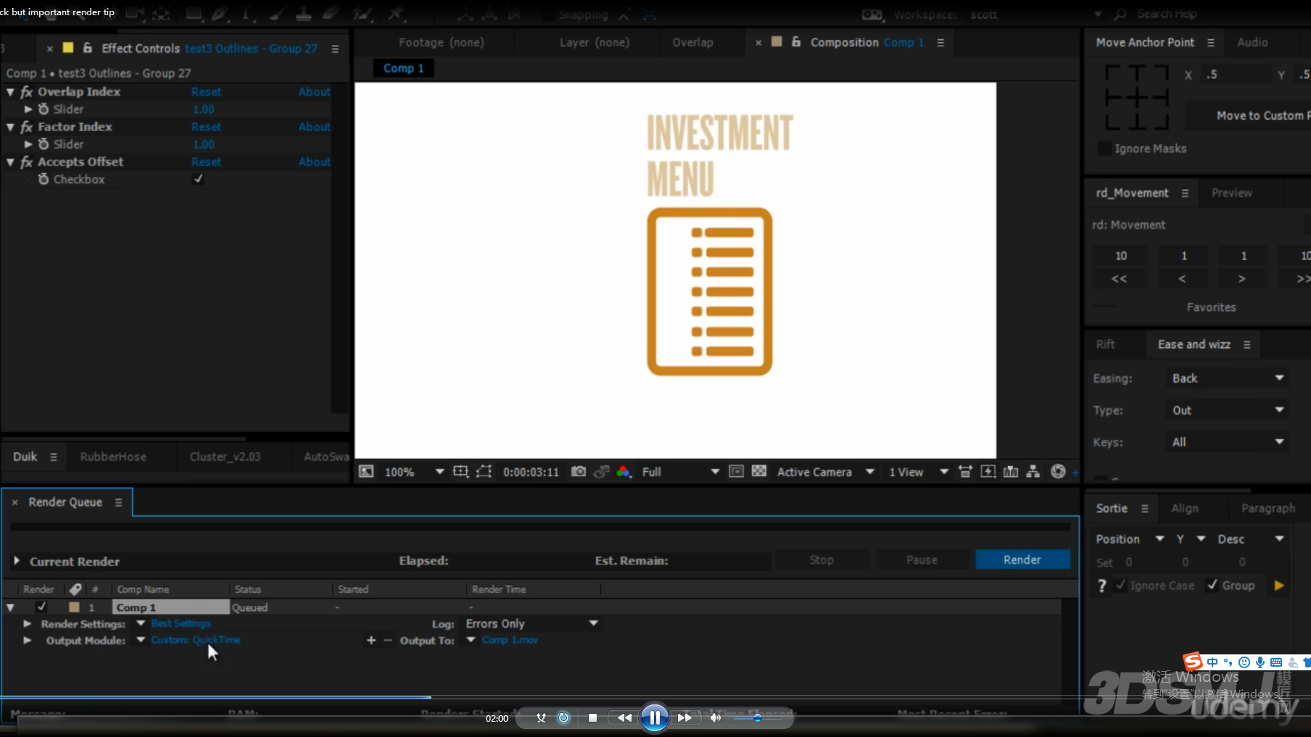
Task: Open Log dropdown showing Errors Only
Action: point(532,623)
